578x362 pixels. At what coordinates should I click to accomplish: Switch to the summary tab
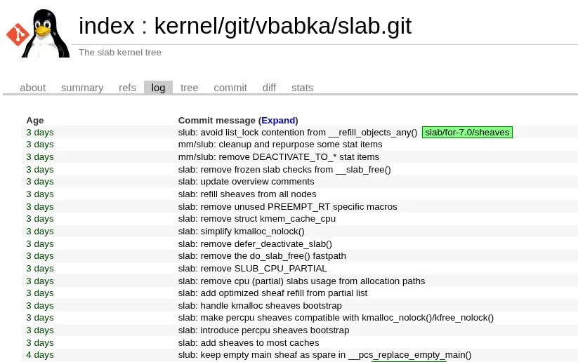click(82, 88)
